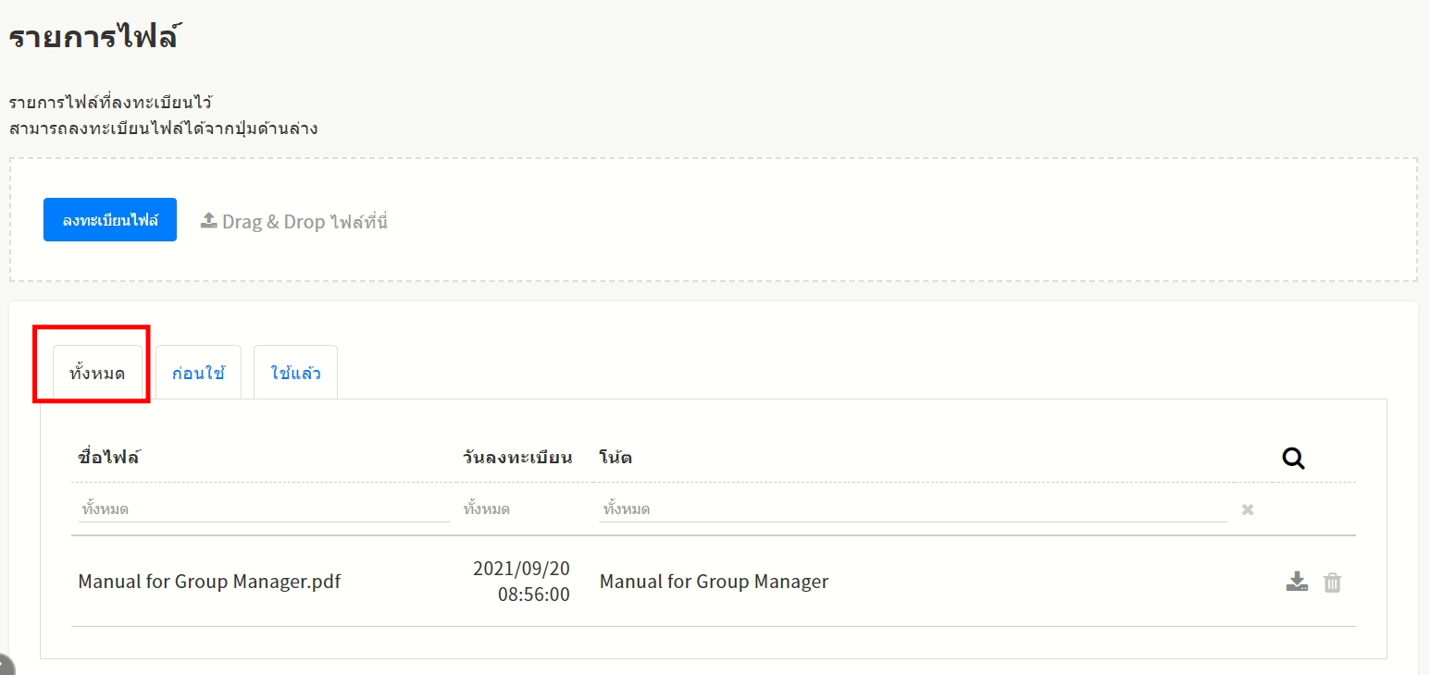1430x675 pixels.
Task: Click the โน้ต column header
Action: [x=616, y=457]
